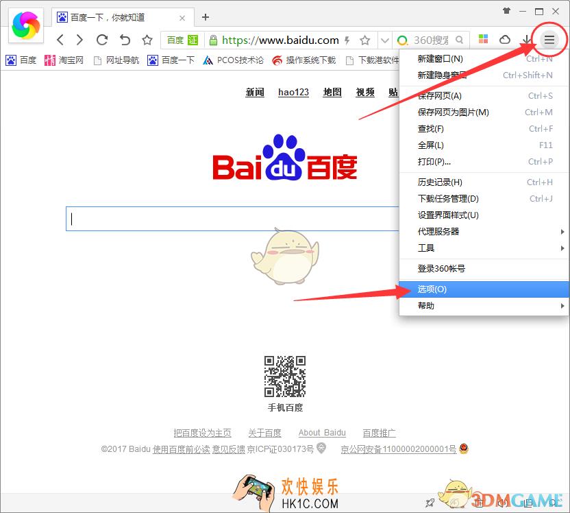Click the 360 browser colorful logo
The width and height of the screenshot is (570, 513).
(x=26, y=25)
